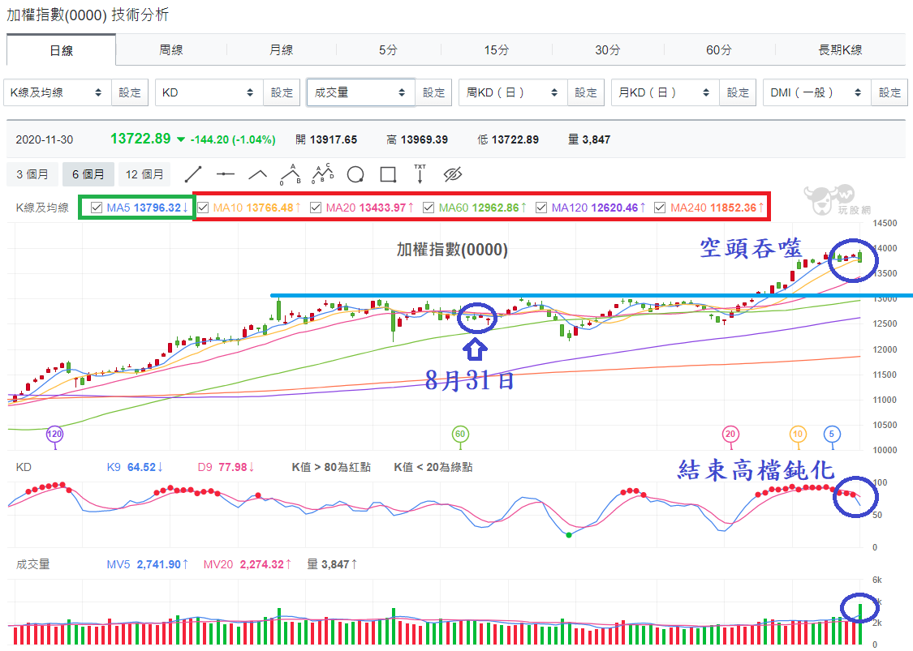Image resolution: width=913 pixels, height=651 pixels.
Task: Switch to the 長期K線 tab
Action: coord(840,50)
